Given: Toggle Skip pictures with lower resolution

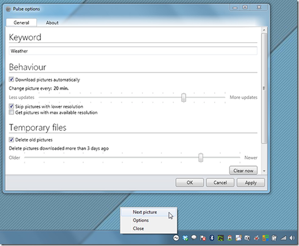Looking at the screenshot, I should click(x=12, y=106).
